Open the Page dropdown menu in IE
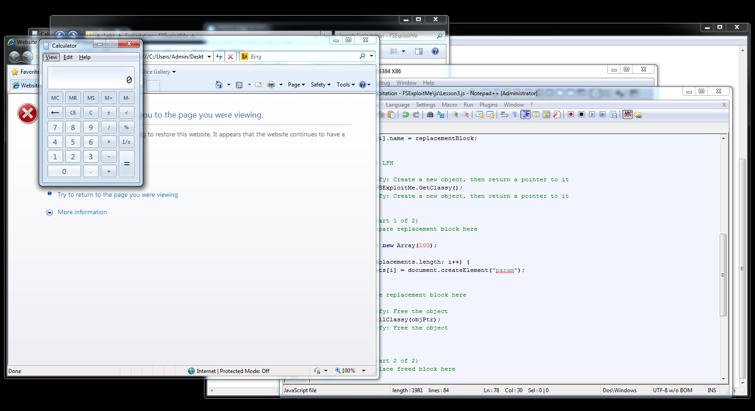755x411 pixels. (x=296, y=85)
